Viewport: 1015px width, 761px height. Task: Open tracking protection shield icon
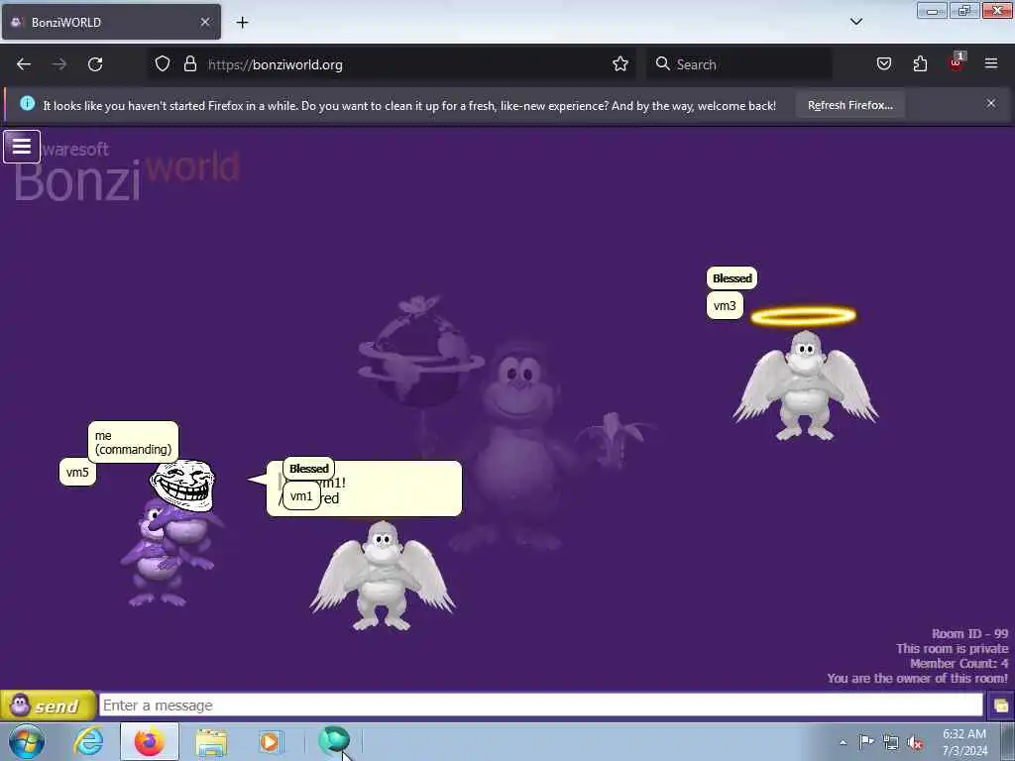click(x=163, y=64)
